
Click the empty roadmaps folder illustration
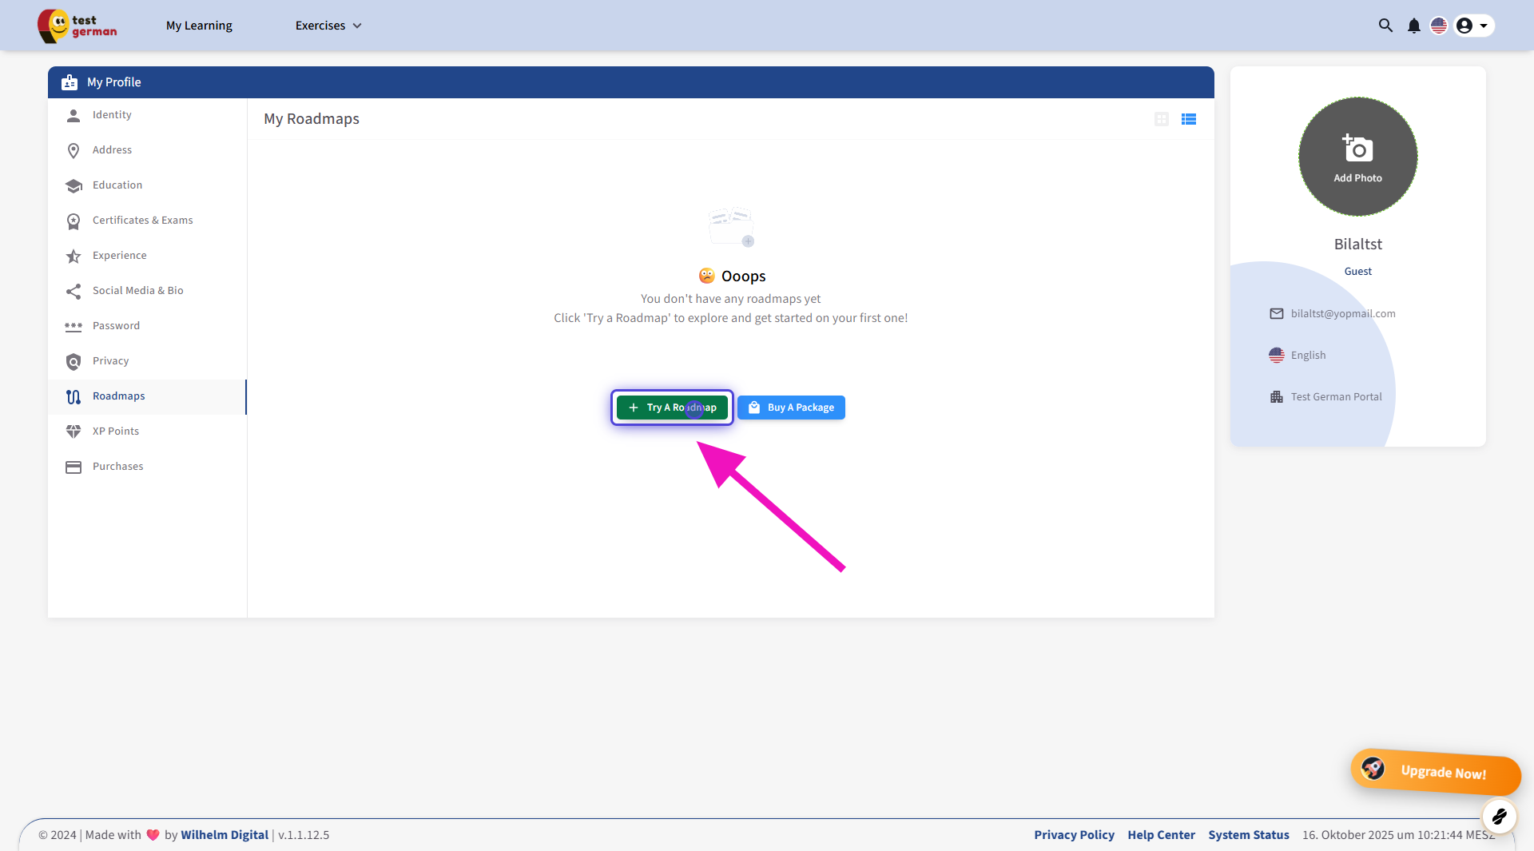tap(731, 227)
